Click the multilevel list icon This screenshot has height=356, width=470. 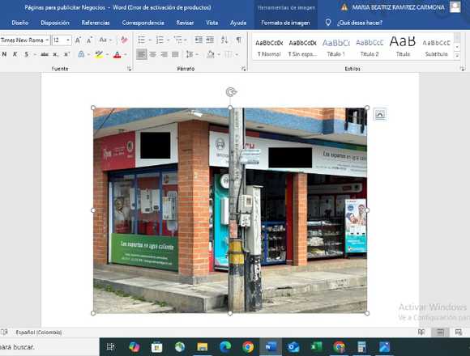point(178,40)
